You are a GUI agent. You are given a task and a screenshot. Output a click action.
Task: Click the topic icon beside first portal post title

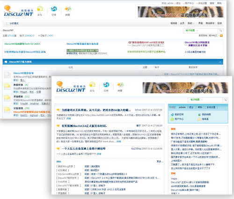(58, 110)
